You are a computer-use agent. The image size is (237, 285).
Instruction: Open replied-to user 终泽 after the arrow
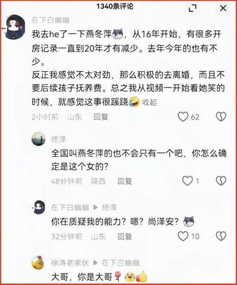[109, 207]
